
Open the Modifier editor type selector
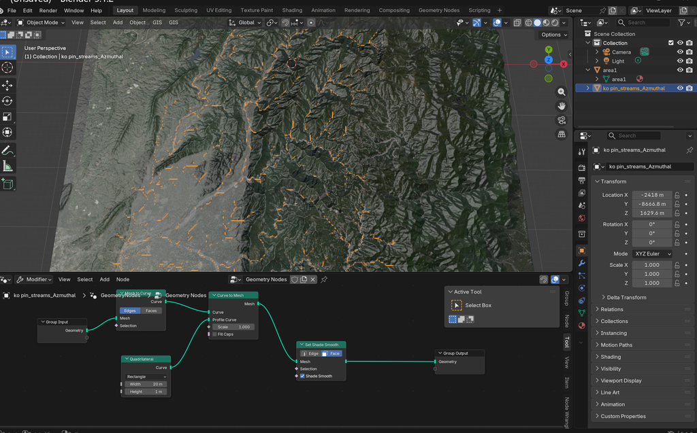(34, 279)
